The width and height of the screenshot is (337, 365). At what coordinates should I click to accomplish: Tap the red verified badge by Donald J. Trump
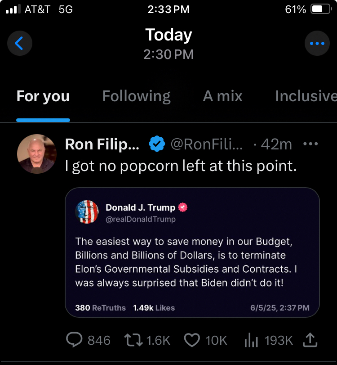183,207
